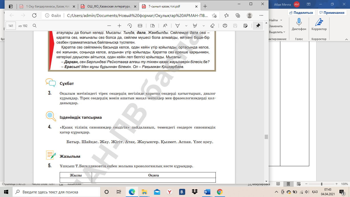
Task: Click the PDF vertical scrollbar thumb
Action: click(266, 137)
